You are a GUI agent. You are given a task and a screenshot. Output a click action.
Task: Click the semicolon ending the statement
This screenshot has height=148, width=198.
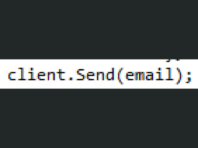(x=188, y=77)
